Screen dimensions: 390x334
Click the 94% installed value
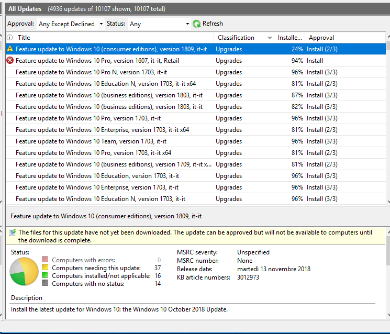297,61
